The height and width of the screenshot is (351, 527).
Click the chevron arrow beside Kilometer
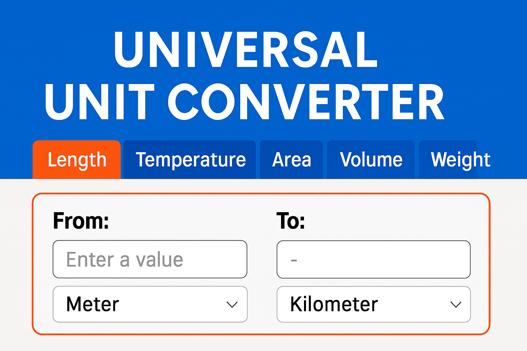coord(455,304)
